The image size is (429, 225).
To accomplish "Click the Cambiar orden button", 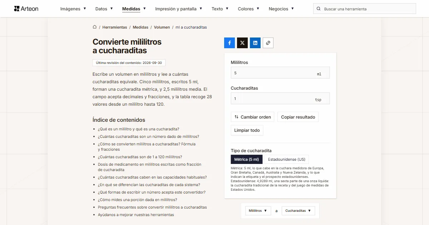I will tap(253, 117).
